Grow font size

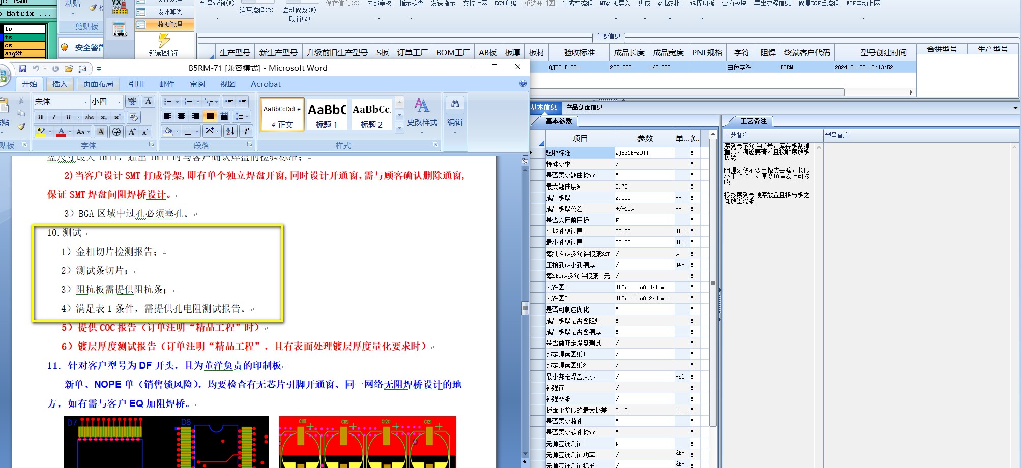[x=132, y=132]
